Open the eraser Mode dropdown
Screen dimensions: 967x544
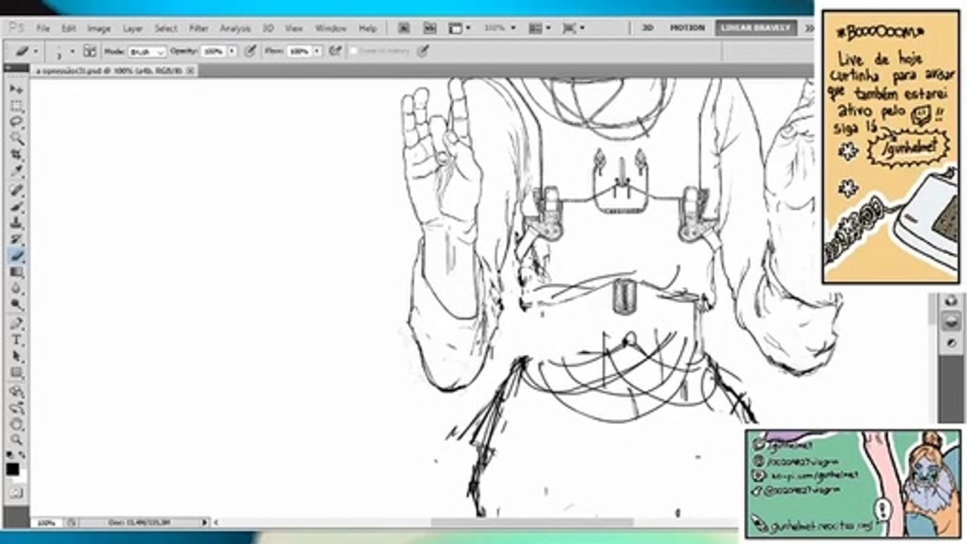click(147, 51)
